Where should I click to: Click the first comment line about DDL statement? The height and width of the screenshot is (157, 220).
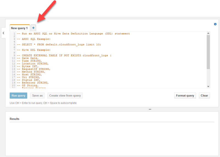tap(73, 33)
